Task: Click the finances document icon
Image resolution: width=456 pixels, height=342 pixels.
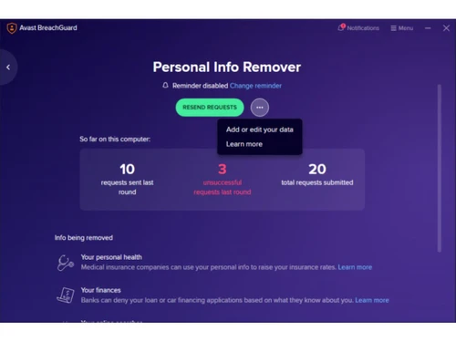Action: tap(66, 295)
